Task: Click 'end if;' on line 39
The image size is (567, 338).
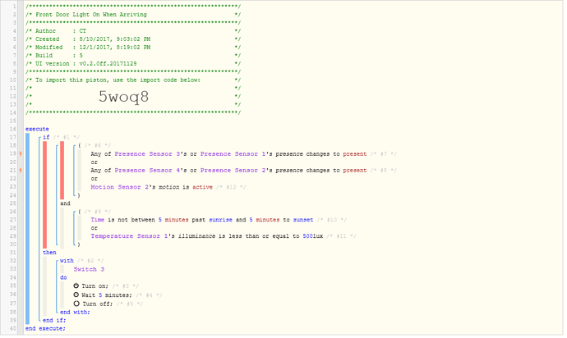Action: coord(54,321)
